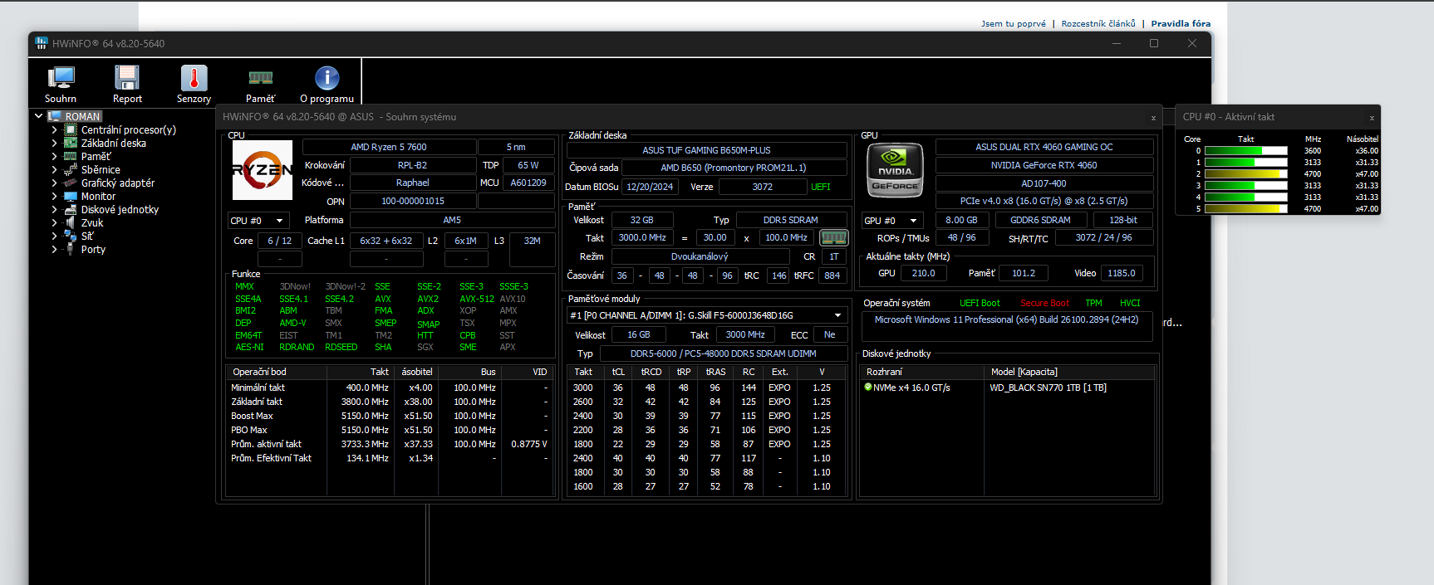Viewport: 1434px width, 585px height.
Task: Select Diskové jednotky in the tree
Action: [120, 210]
